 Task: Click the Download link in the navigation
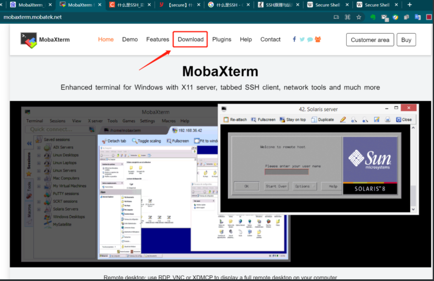190,39
